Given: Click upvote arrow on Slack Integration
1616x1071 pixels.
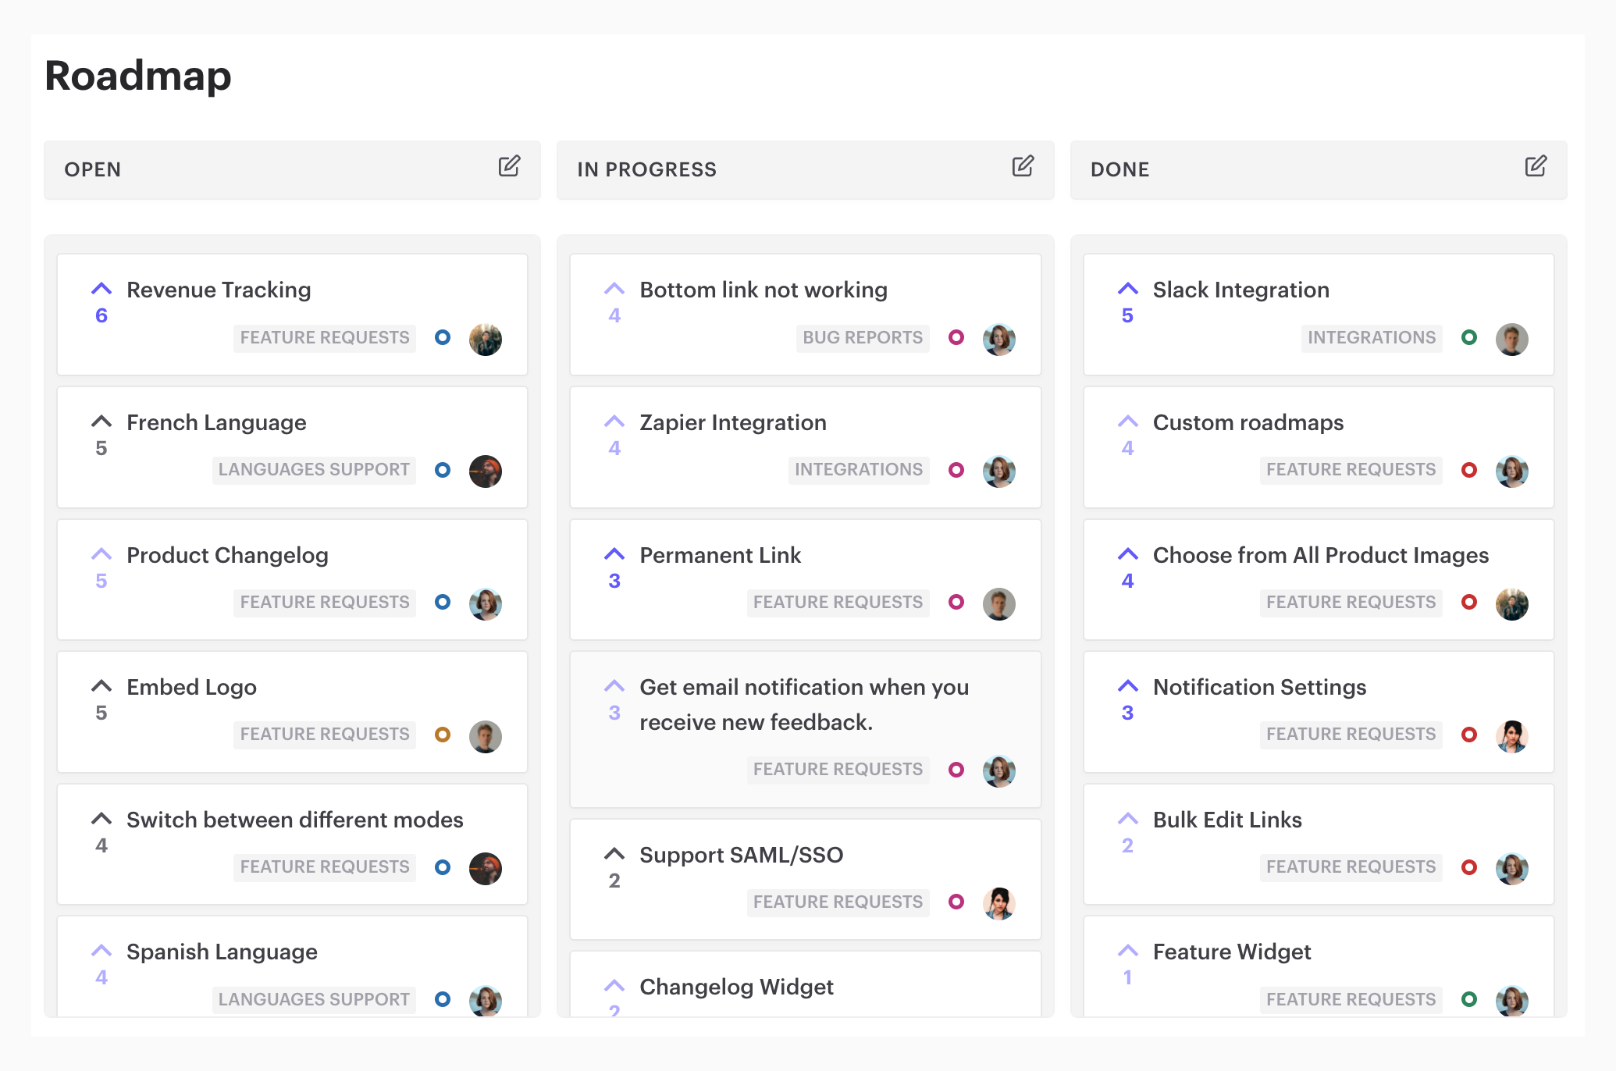Looking at the screenshot, I should 1127,288.
